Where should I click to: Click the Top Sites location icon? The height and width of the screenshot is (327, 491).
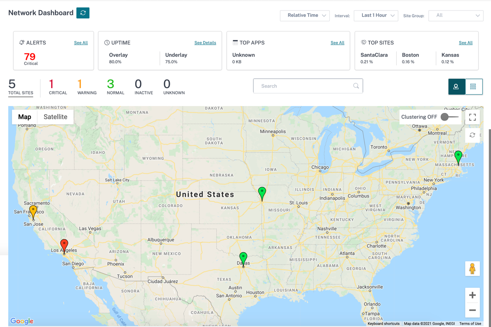coord(363,42)
